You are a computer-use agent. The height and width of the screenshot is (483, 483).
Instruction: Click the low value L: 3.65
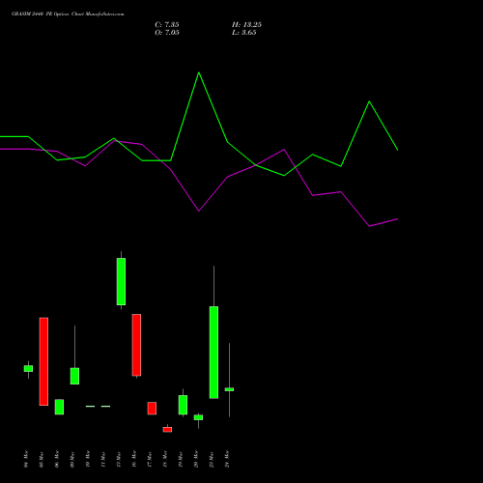(x=244, y=33)
